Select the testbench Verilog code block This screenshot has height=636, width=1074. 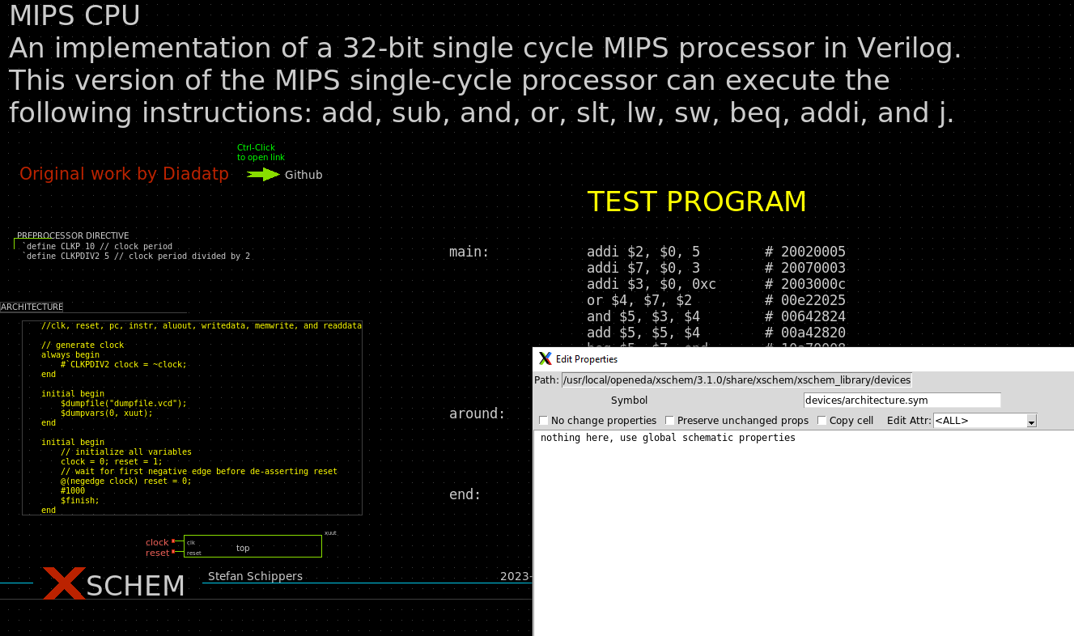[x=192, y=417]
